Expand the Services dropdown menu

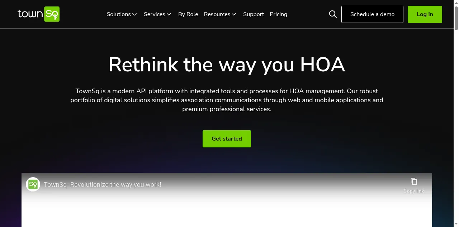[157, 14]
